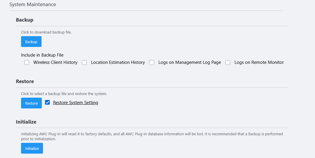Select the Backup section heading
This screenshot has width=315, height=158.
(25, 20)
